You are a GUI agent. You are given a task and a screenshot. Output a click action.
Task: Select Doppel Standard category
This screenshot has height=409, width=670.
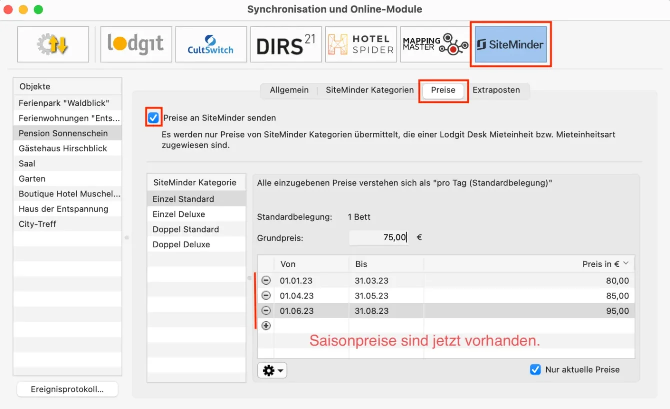coord(196,229)
